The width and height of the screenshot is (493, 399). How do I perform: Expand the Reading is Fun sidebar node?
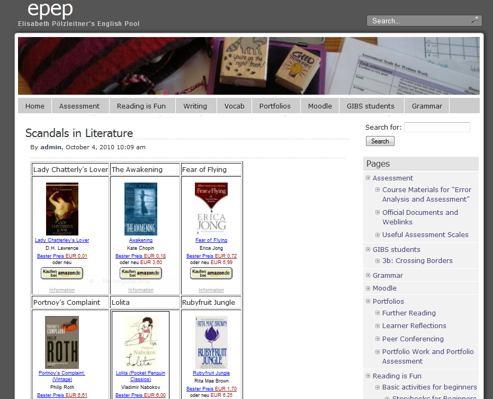coord(368,376)
